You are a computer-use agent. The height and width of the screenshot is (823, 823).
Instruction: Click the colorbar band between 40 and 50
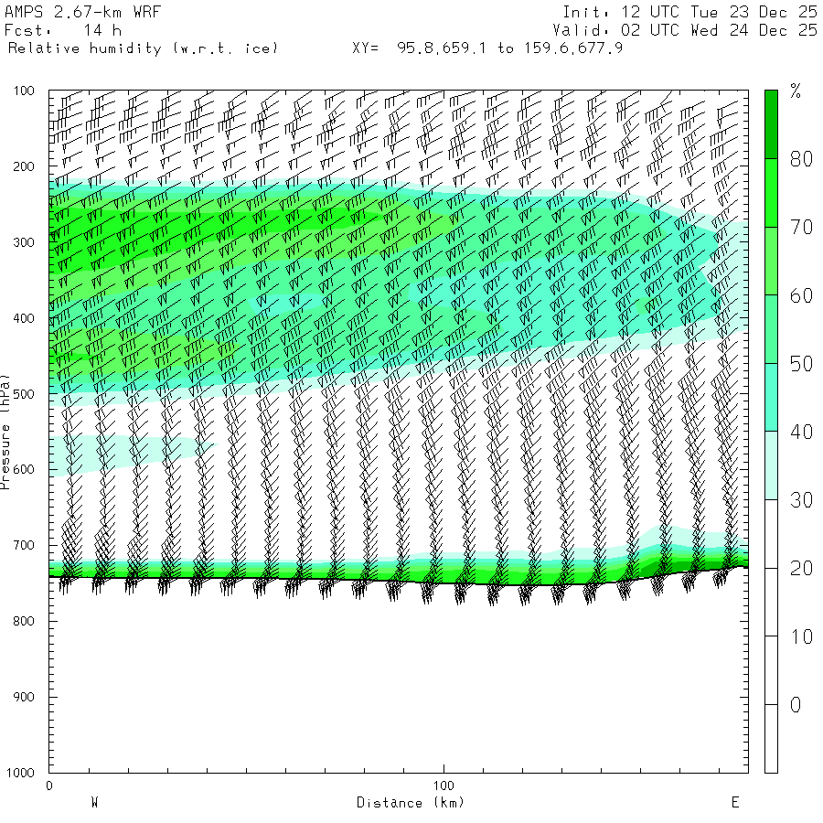771,397
